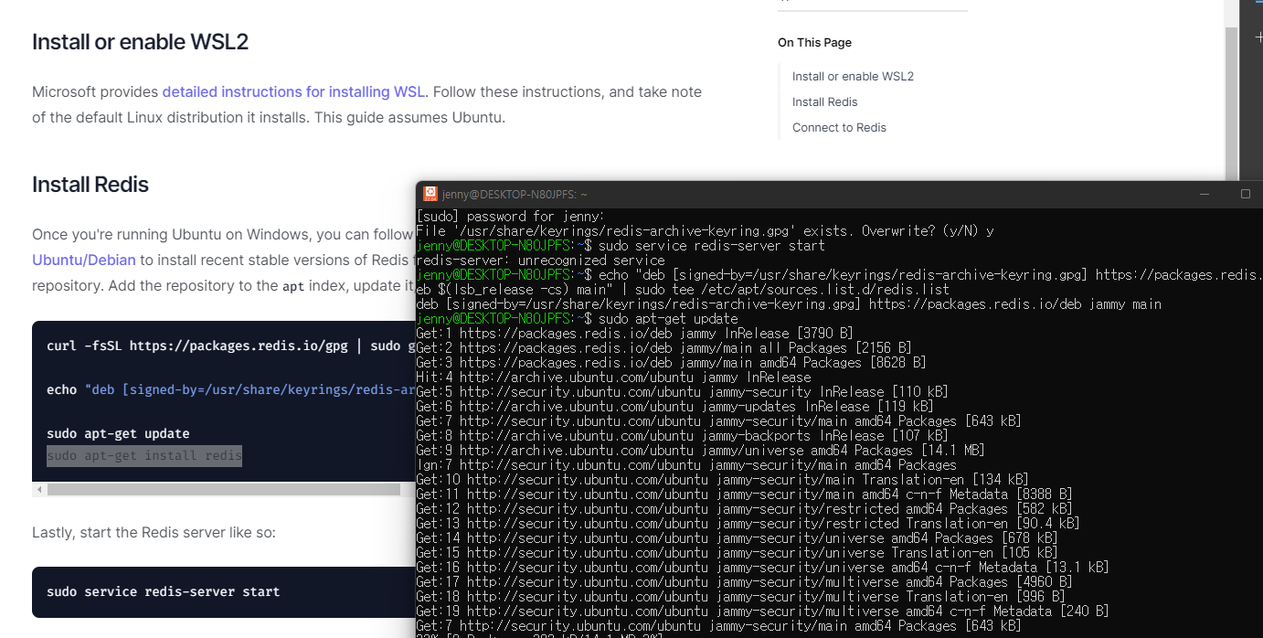1263x638 pixels.
Task: Click terminal line Get:9 jammy/universe amd64 Packages
Action: point(700,451)
